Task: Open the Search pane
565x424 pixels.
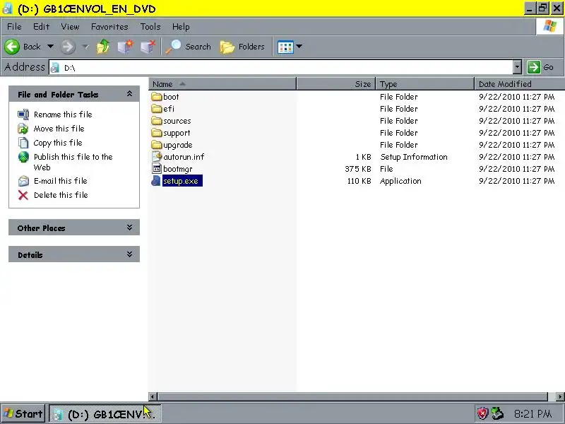Action: (x=189, y=47)
